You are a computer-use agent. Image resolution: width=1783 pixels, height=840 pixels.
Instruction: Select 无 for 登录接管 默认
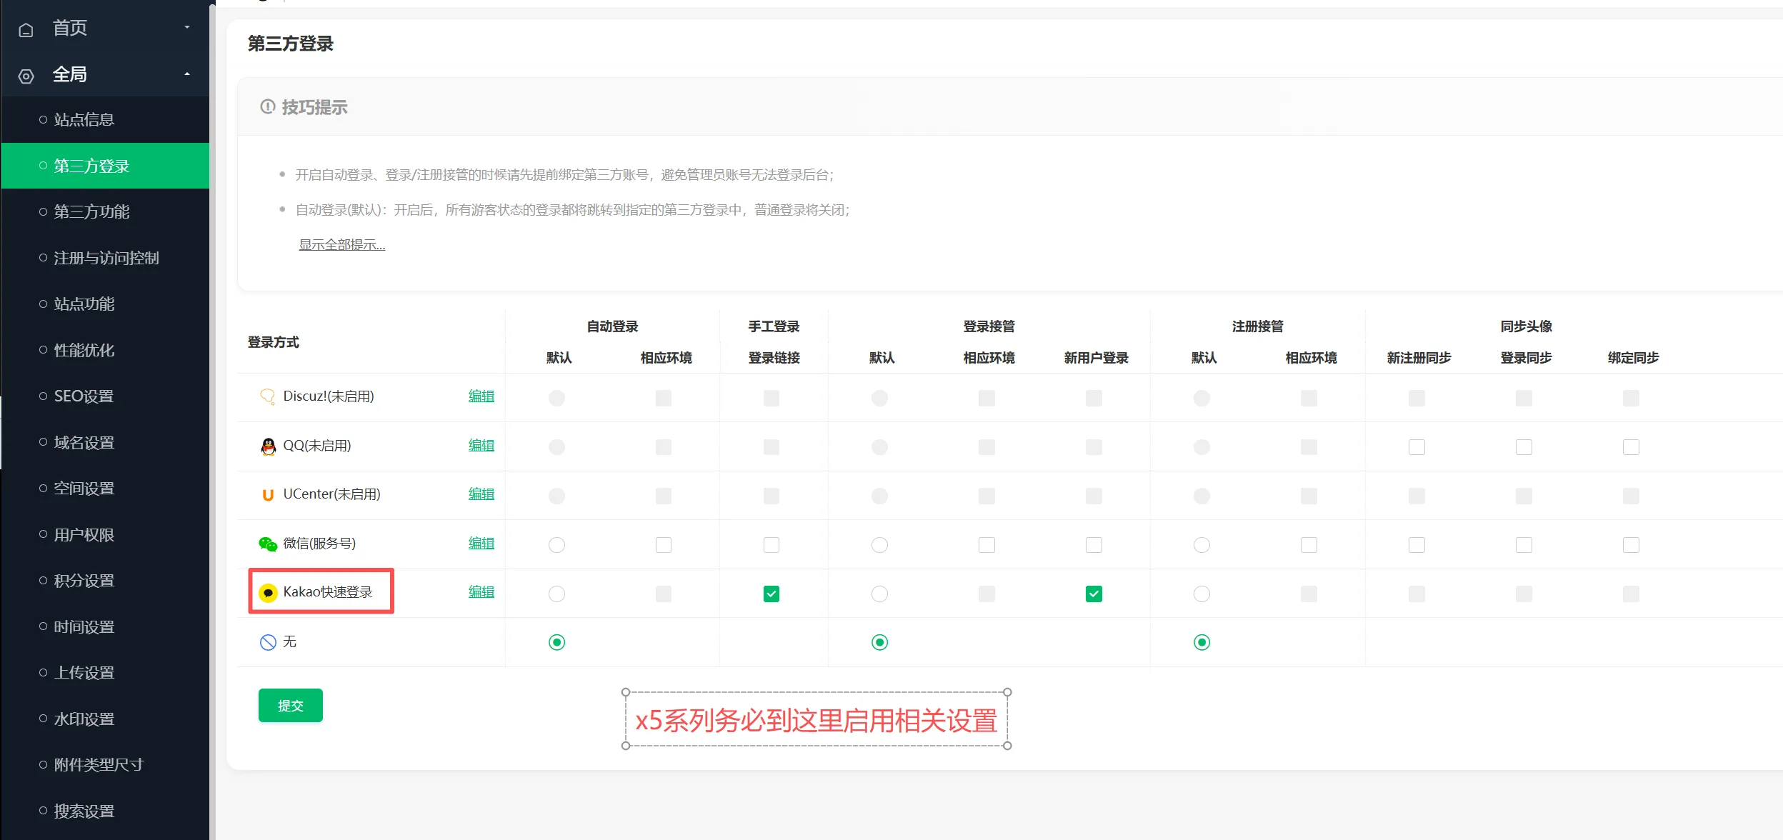[879, 642]
